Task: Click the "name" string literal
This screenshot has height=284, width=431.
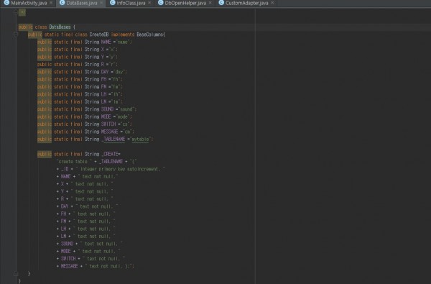Action: pos(123,42)
